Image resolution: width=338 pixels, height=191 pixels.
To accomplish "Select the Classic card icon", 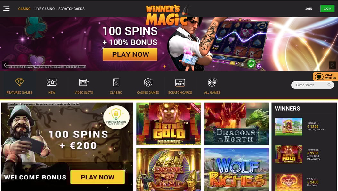I will point(116,82).
